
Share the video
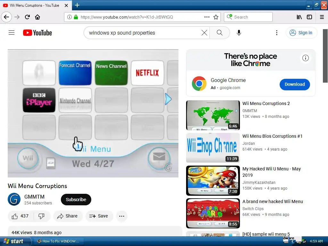pos(68,216)
